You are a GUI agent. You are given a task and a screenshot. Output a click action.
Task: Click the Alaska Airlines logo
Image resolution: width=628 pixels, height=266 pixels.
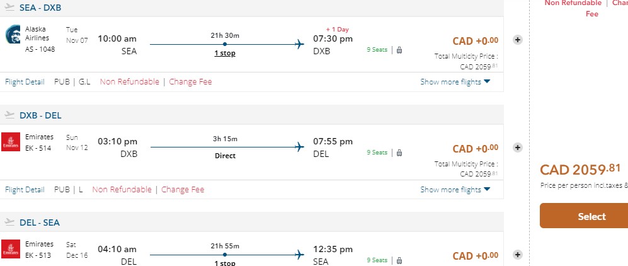point(13,35)
